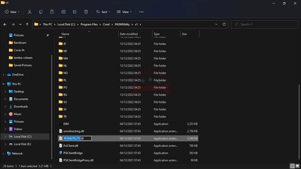Open the Sort dropdown
This screenshot has width=301, height=169.
(103, 12)
